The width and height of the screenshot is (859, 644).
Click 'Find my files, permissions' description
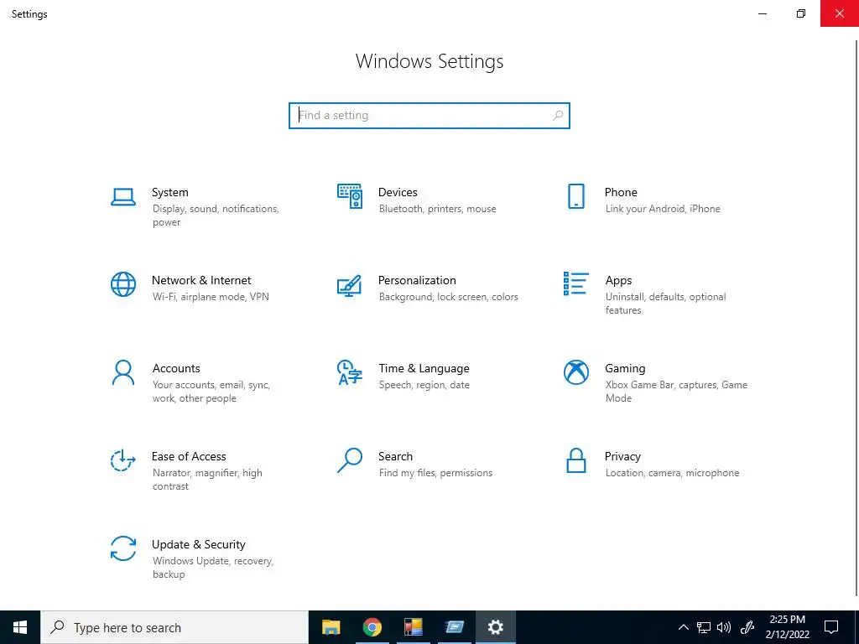435,473
